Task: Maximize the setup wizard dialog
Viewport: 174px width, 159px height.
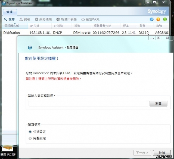Action: point(159,38)
